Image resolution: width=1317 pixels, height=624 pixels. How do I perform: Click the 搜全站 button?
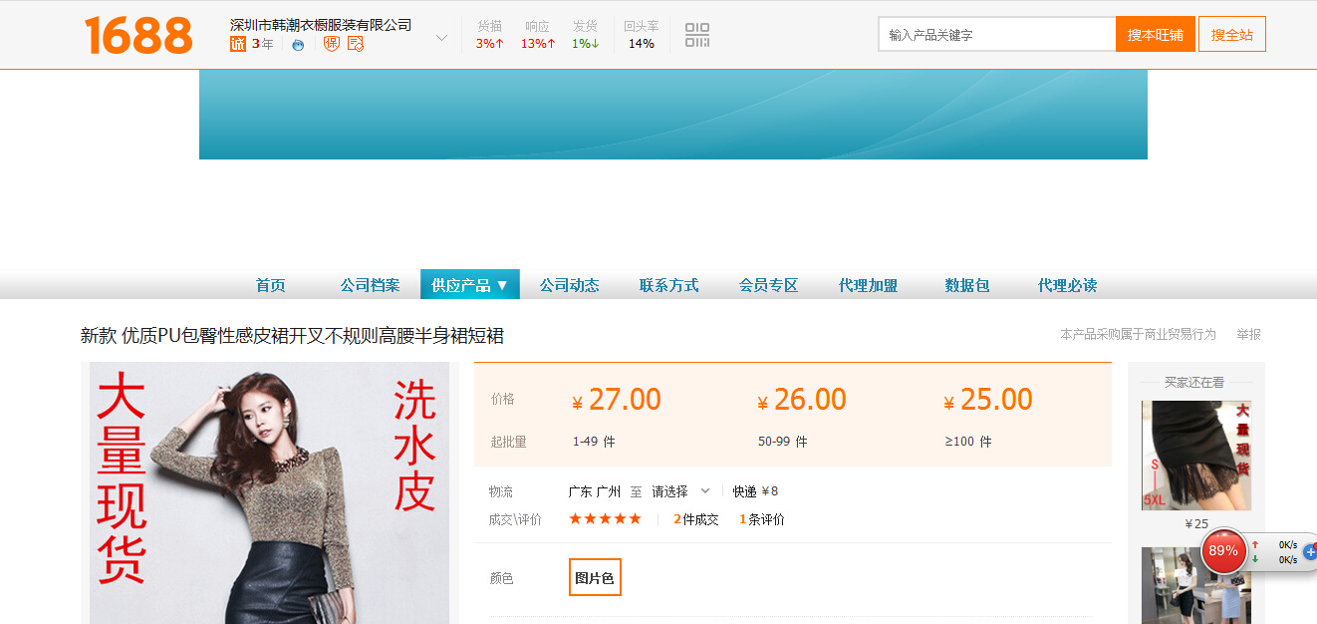(1231, 35)
